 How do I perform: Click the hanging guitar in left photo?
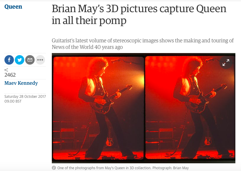[x=110, y=141]
